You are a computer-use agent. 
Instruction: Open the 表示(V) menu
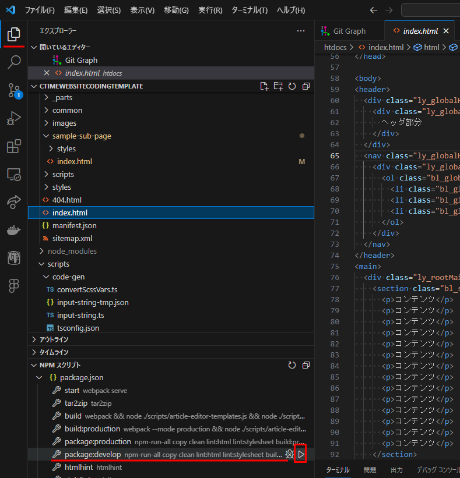[x=142, y=10]
